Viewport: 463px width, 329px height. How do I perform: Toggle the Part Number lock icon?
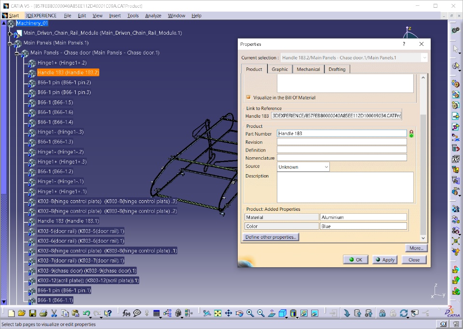point(411,134)
